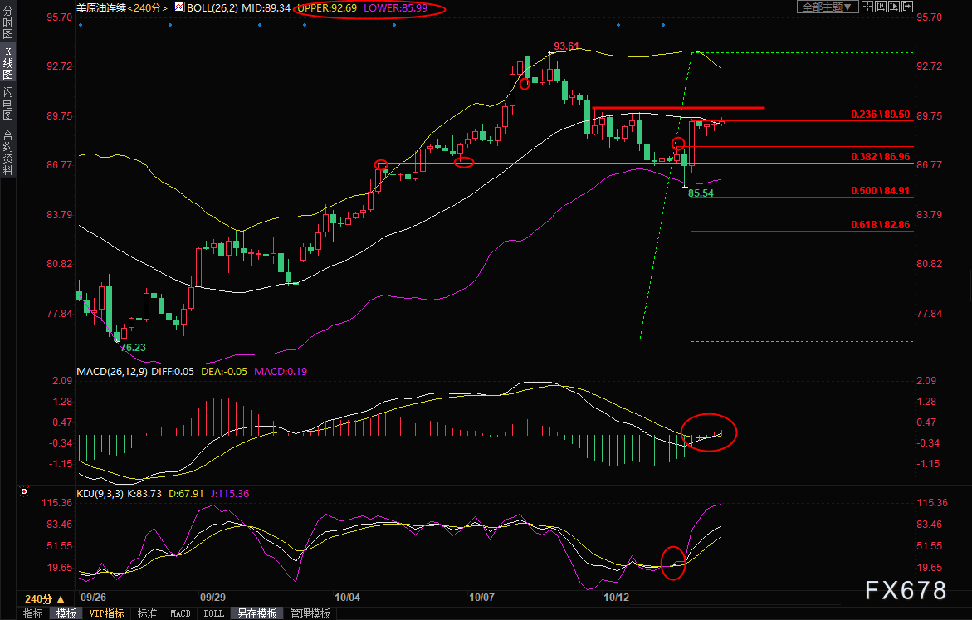Open 管理模板 template manager
Image resolution: width=972 pixels, height=620 pixels.
tap(310, 613)
